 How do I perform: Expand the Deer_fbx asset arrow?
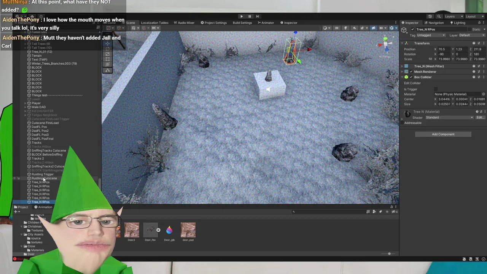[158, 230]
